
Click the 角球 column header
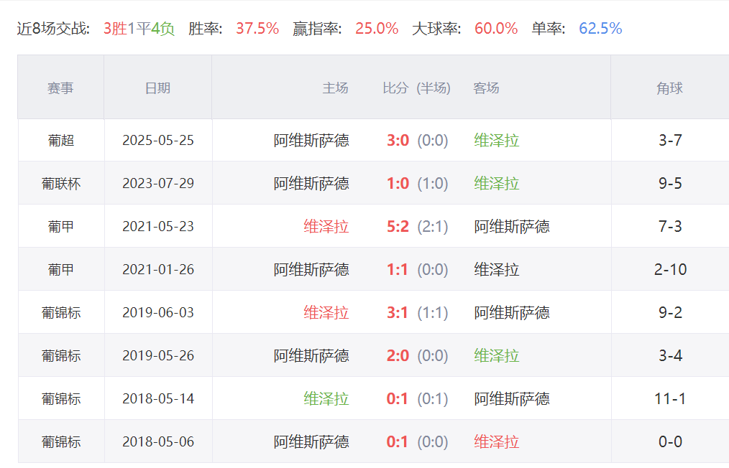pos(669,88)
